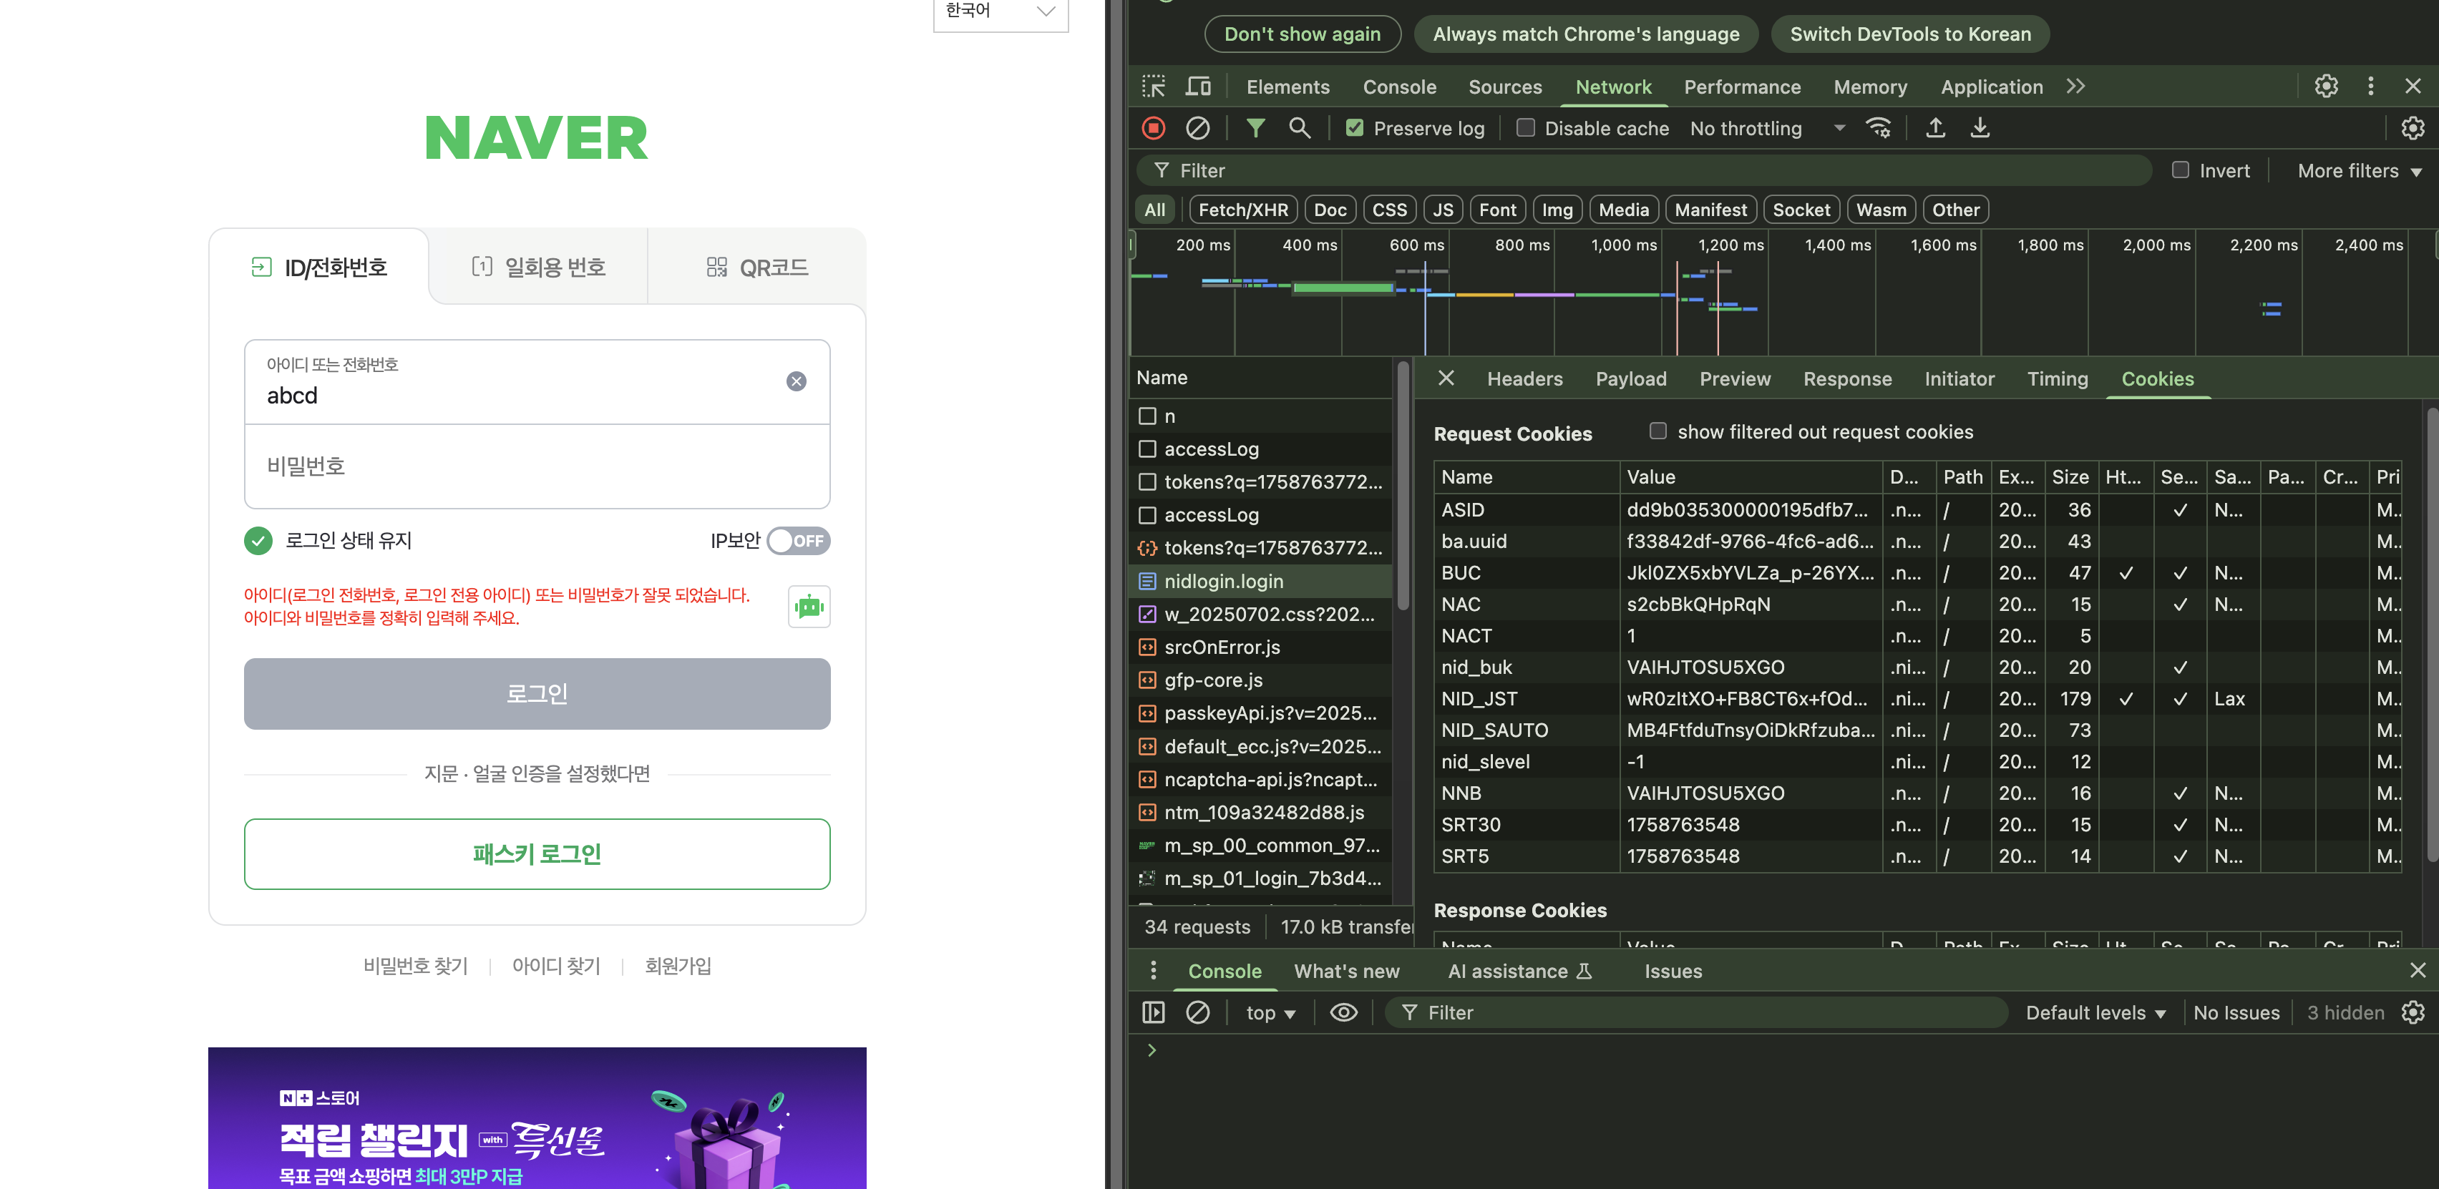Enable the Disable cache checkbox
Viewport: 2439px width, 1189px height.
(x=1525, y=128)
